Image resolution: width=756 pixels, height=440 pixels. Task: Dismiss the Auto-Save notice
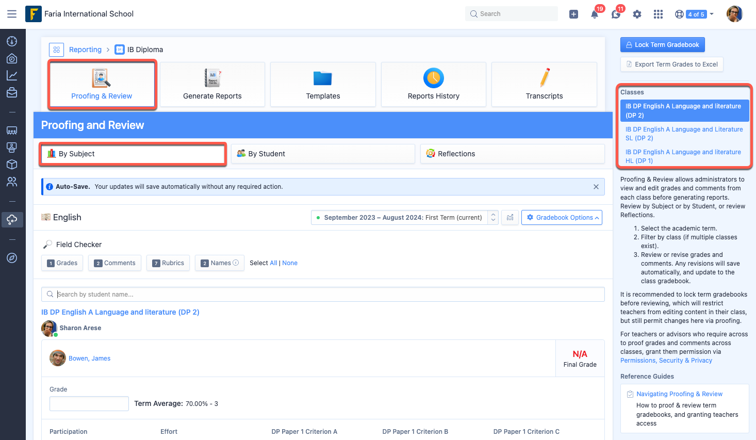pos(596,187)
